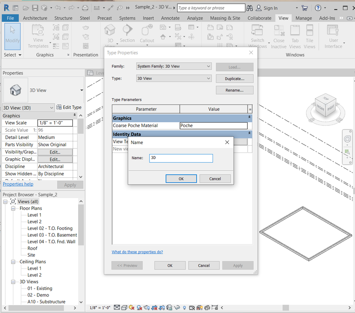
Task: Open the Massing & Site tab
Action: (225, 18)
